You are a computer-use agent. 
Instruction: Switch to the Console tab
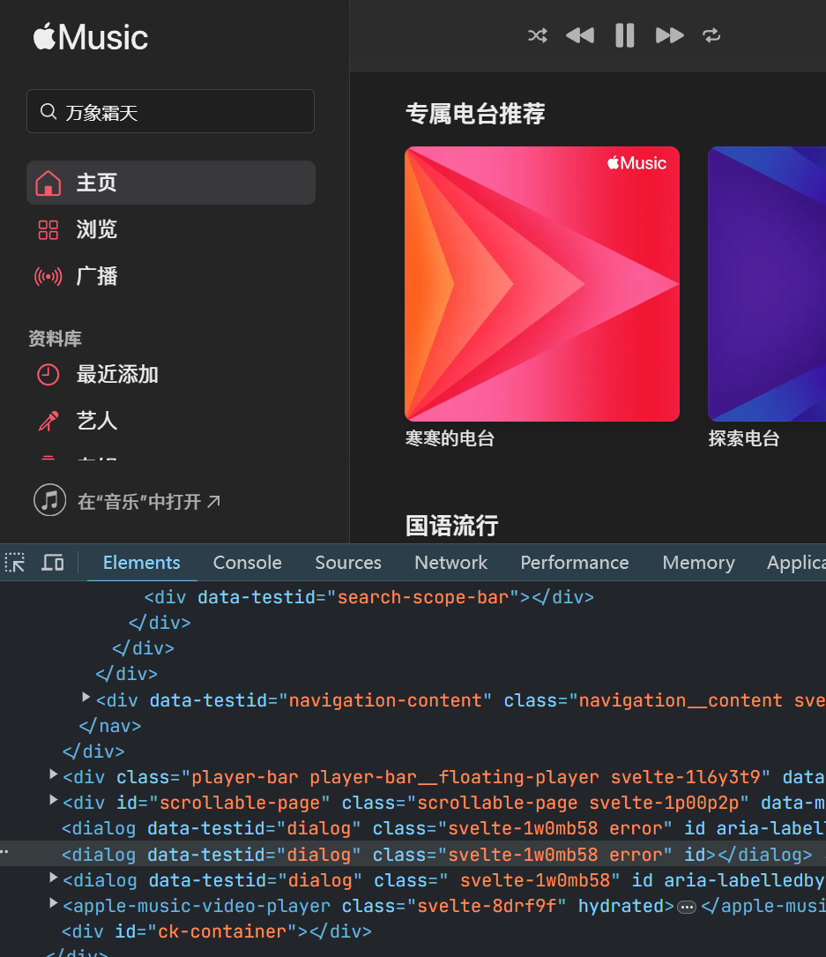[247, 562]
